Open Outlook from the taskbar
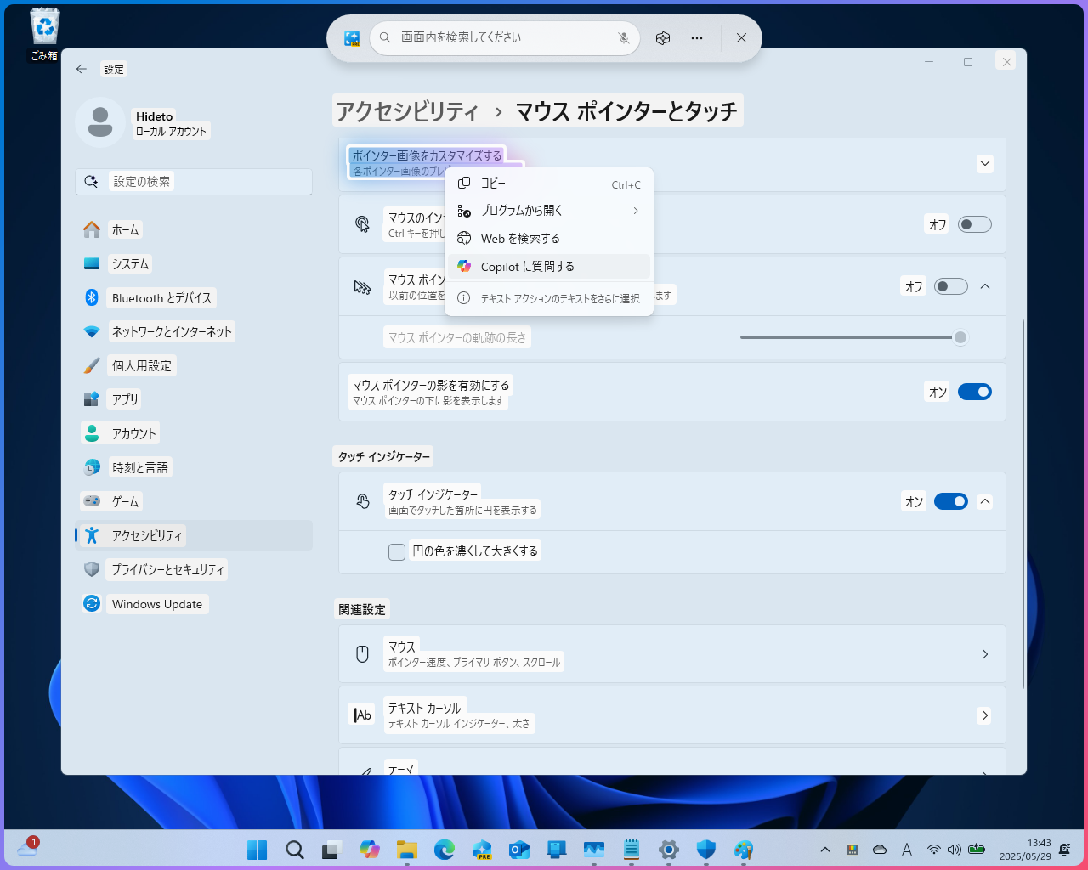 518,850
